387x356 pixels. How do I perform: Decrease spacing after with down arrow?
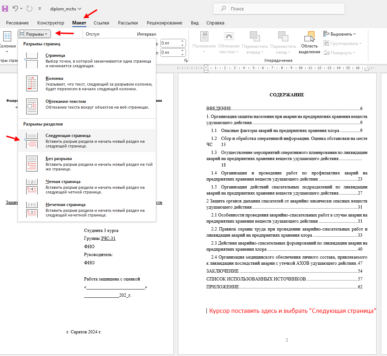pos(182,54)
